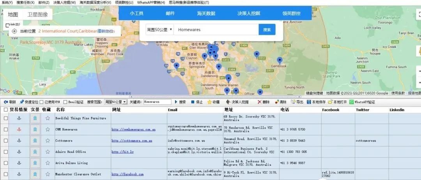Check row box for Cottonmore

(x=6, y=140)
